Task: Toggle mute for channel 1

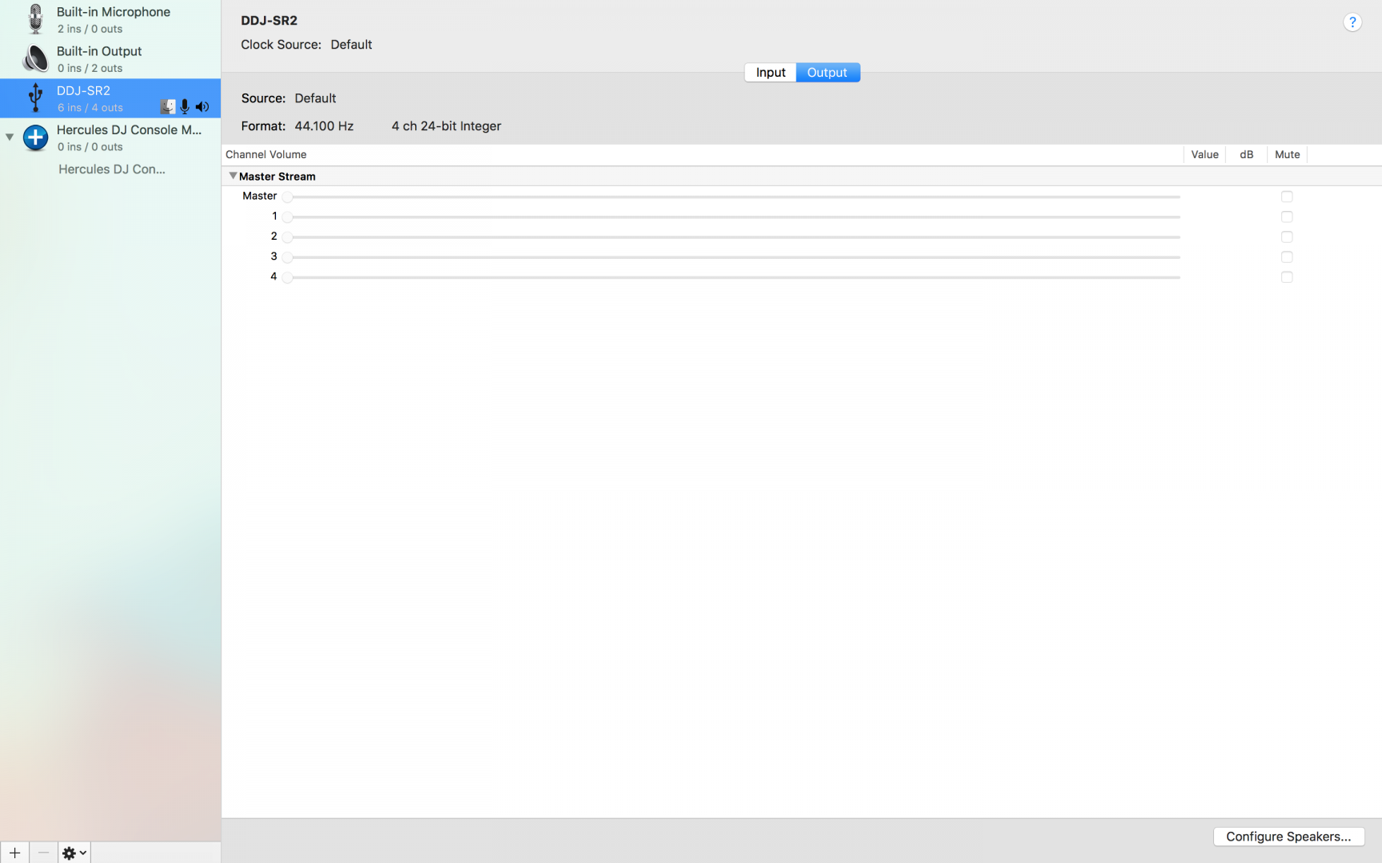Action: (1287, 217)
